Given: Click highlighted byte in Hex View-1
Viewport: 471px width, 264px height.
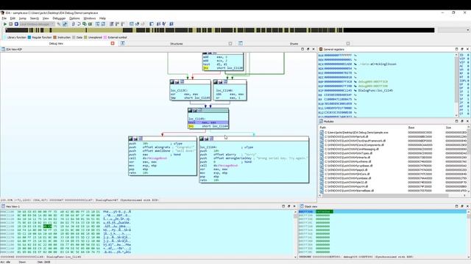Looking at the screenshot, I should (47, 227).
